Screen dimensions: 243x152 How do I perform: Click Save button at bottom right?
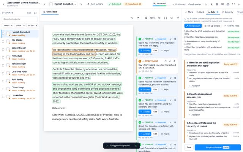[x=189, y=147]
